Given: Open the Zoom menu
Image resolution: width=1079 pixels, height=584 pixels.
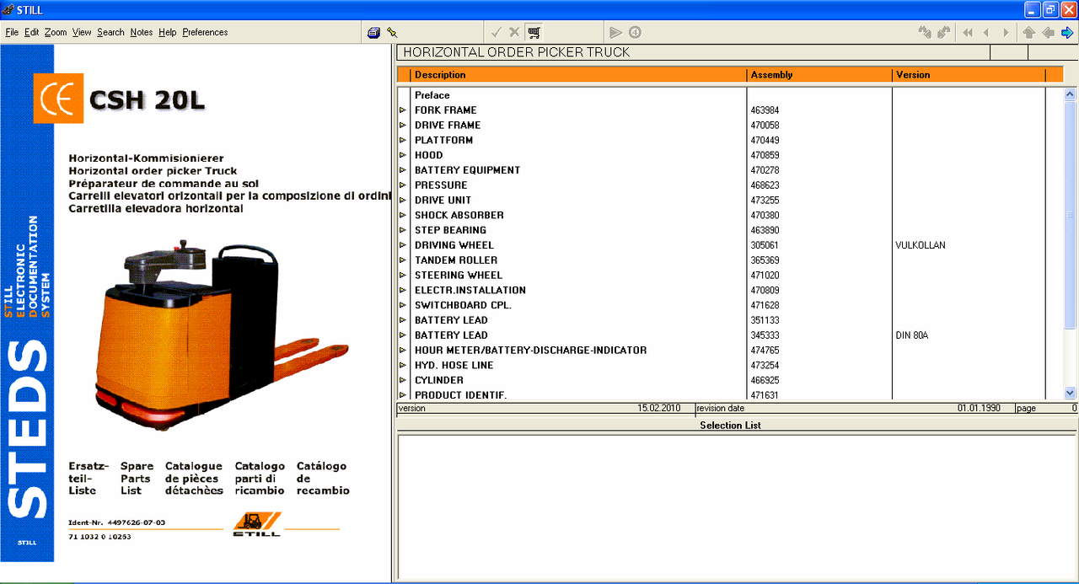Looking at the screenshot, I should pos(56,33).
